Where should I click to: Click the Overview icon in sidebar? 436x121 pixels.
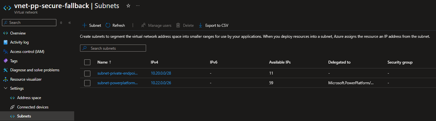click(5, 33)
